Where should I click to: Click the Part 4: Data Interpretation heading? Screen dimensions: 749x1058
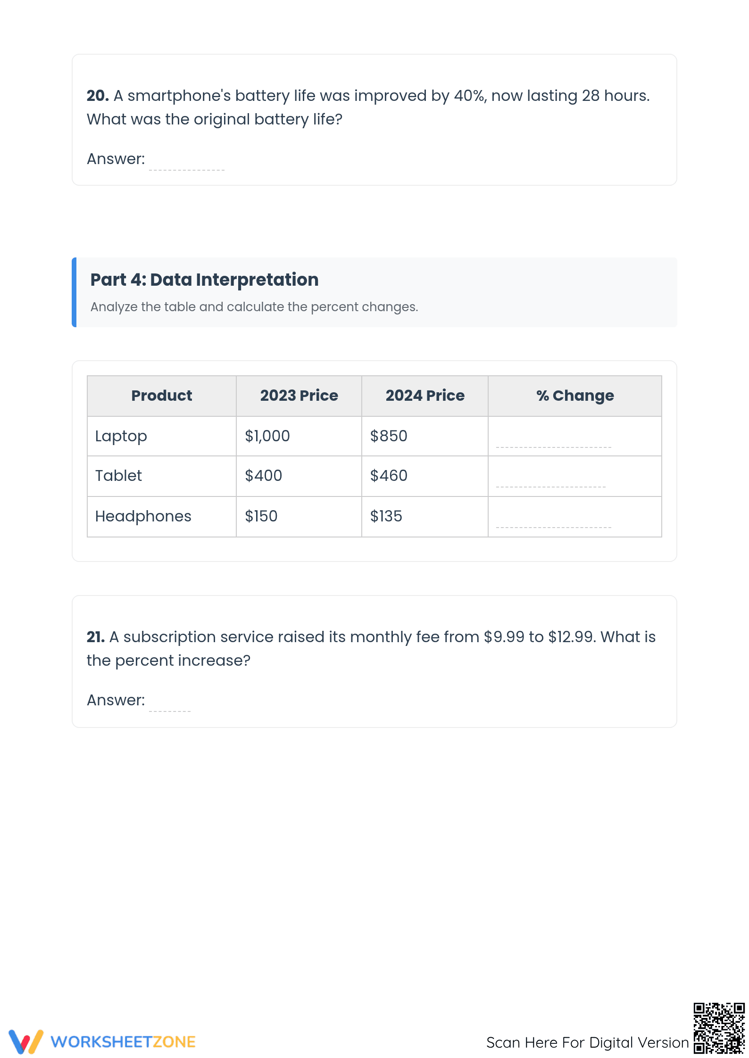[x=204, y=280]
